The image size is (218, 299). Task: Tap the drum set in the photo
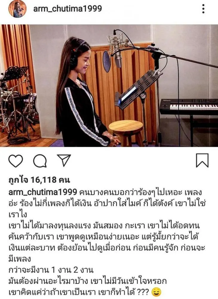(x=18, y=103)
